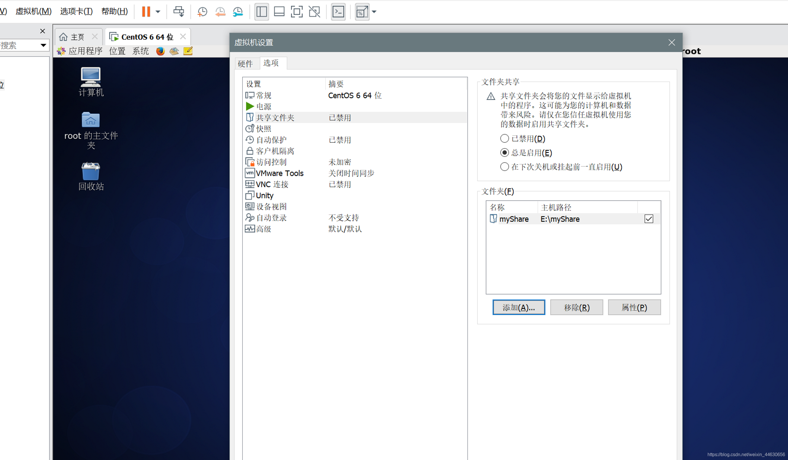The height and width of the screenshot is (460, 788).
Task: Click 移除 button to remove folder
Action: coord(577,307)
